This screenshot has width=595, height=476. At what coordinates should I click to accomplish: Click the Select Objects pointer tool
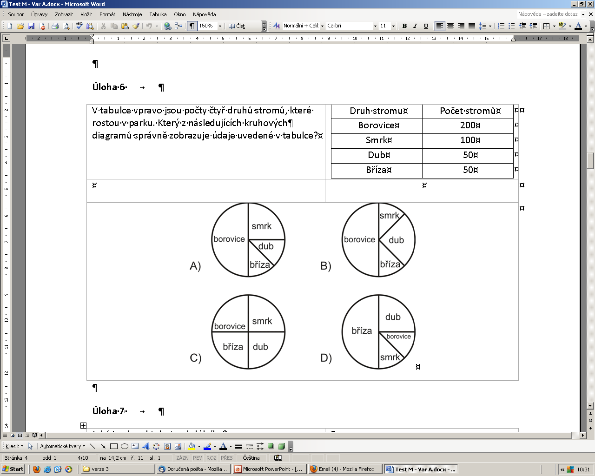(x=31, y=446)
